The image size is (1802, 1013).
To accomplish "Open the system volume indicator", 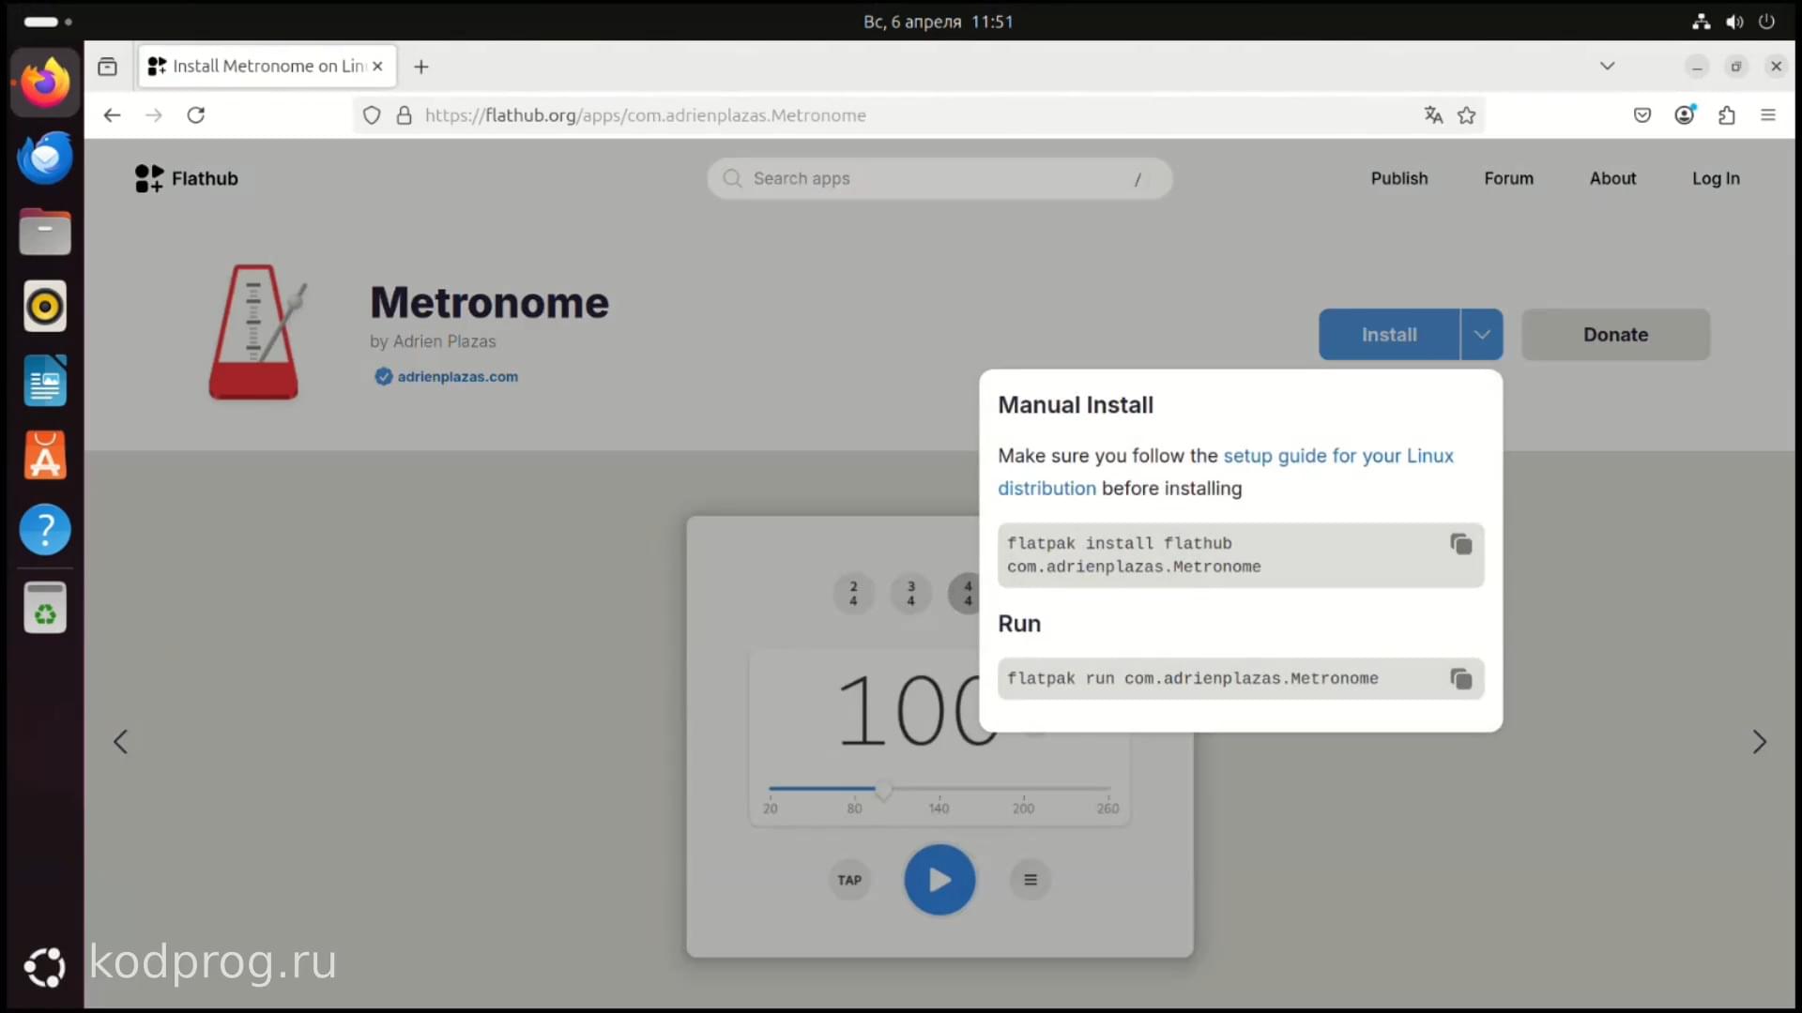I will 1734,22.
